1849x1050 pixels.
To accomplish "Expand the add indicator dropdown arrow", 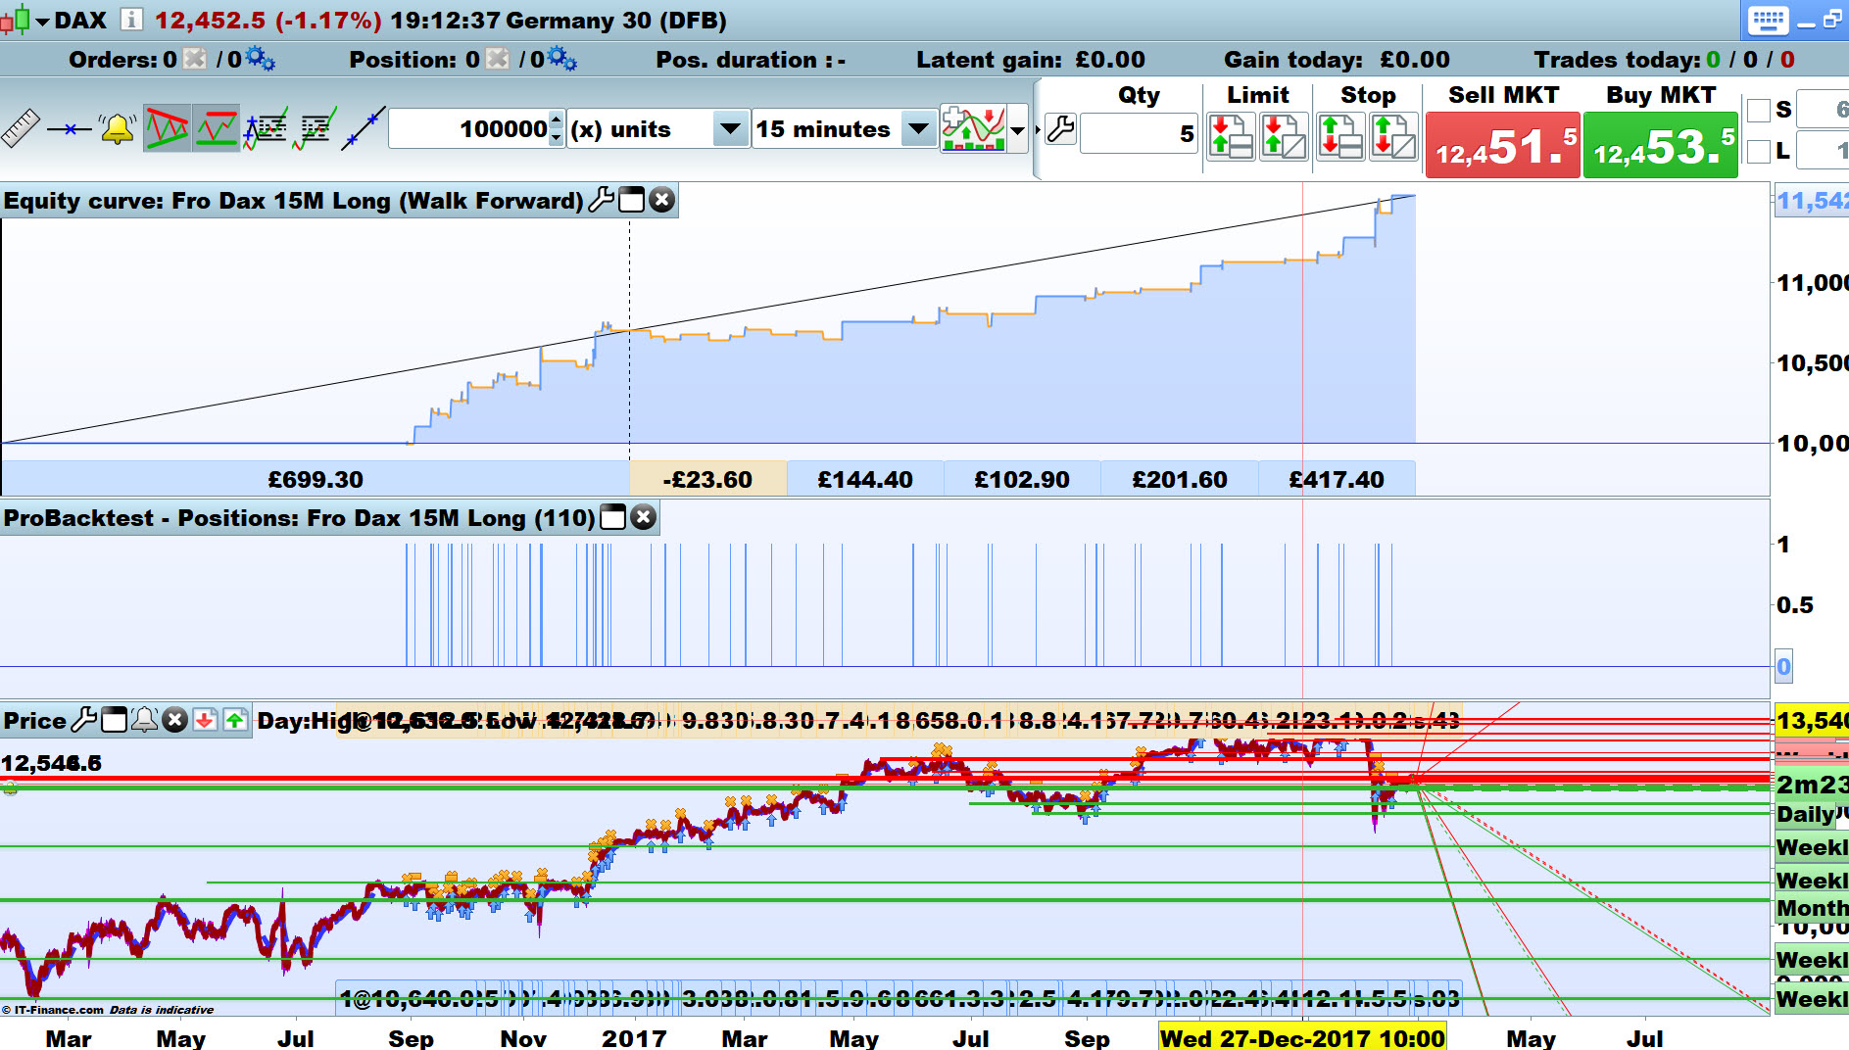I will point(1018,129).
